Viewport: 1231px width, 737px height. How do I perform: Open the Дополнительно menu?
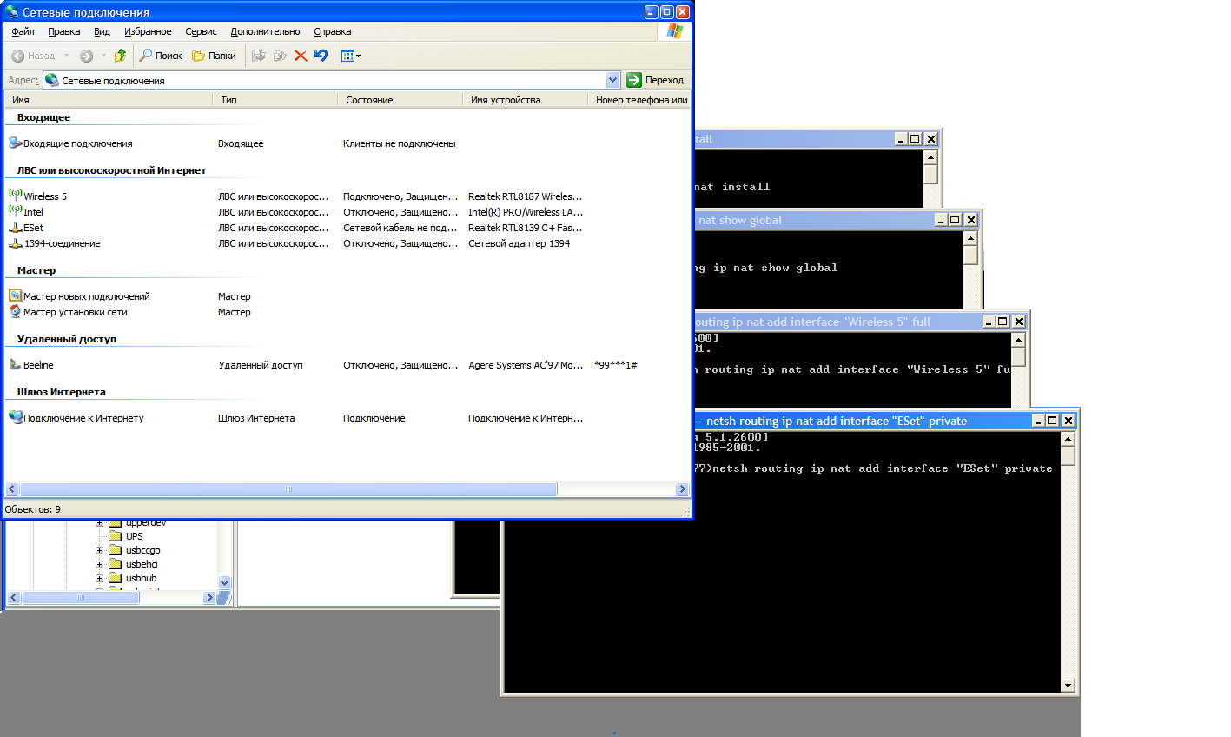pos(265,31)
